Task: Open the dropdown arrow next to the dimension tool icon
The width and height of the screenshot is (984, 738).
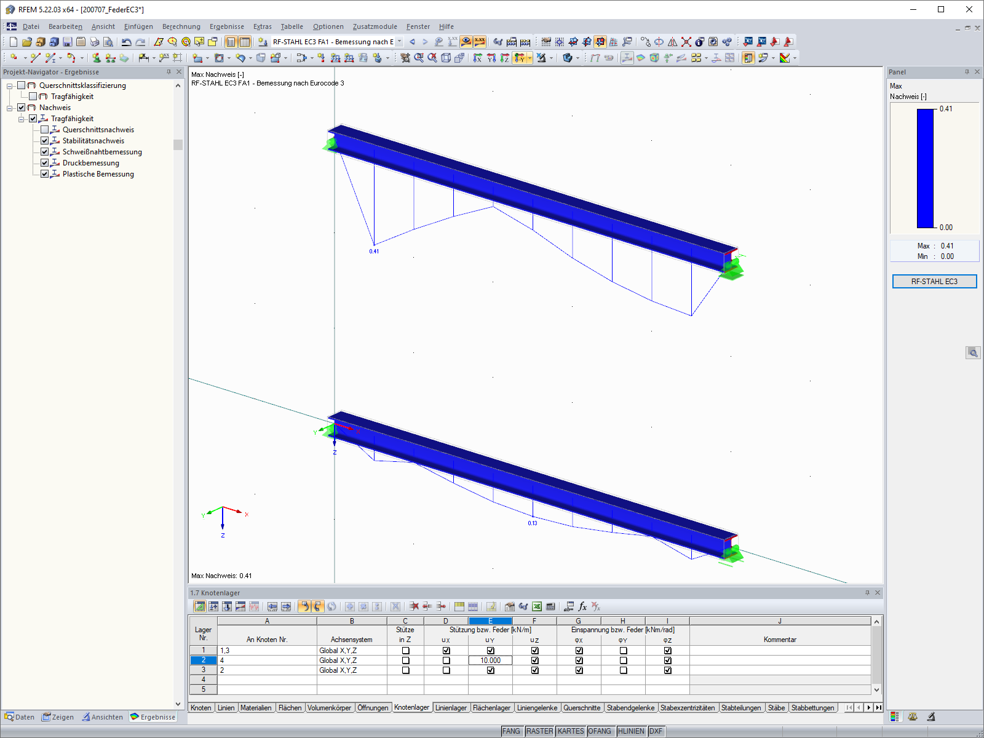Action: click(154, 58)
